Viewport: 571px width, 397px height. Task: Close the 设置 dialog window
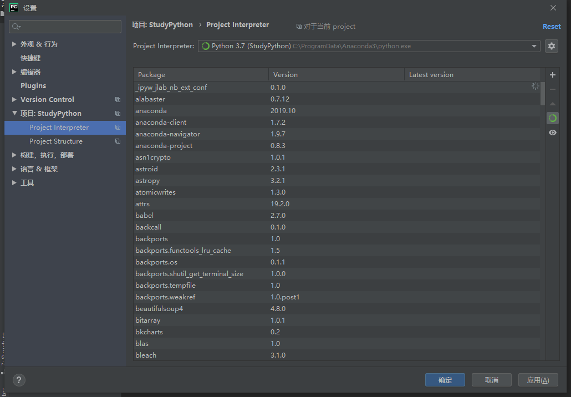553,8
